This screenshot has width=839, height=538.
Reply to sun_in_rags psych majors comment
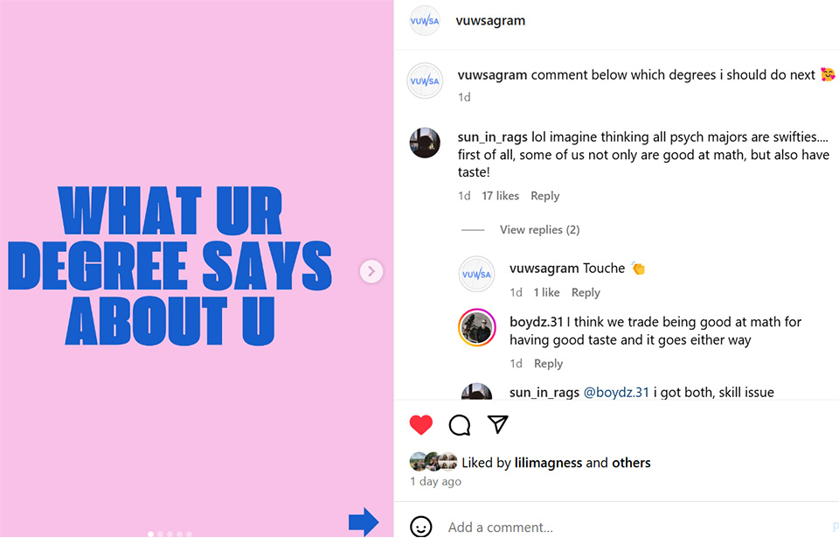click(x=544, y=196)
